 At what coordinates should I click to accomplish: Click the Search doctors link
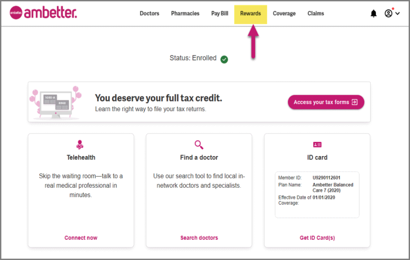(199, 237)
